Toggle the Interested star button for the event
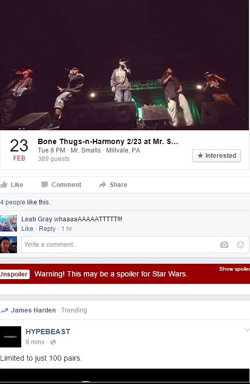The image size is (250, 384). click(x=217, y=156)
